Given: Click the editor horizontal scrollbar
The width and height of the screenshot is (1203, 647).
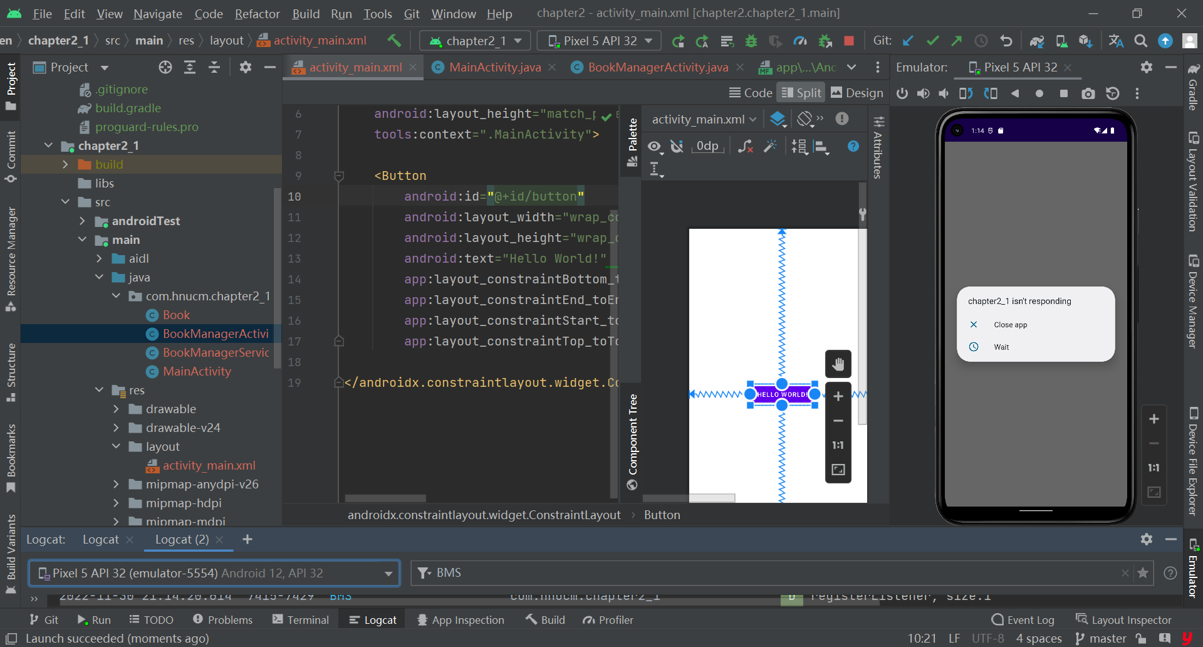Looking at the screenshot, I should [385, 498].
